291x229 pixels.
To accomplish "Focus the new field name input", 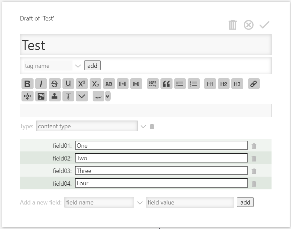I will pos(99,202).
